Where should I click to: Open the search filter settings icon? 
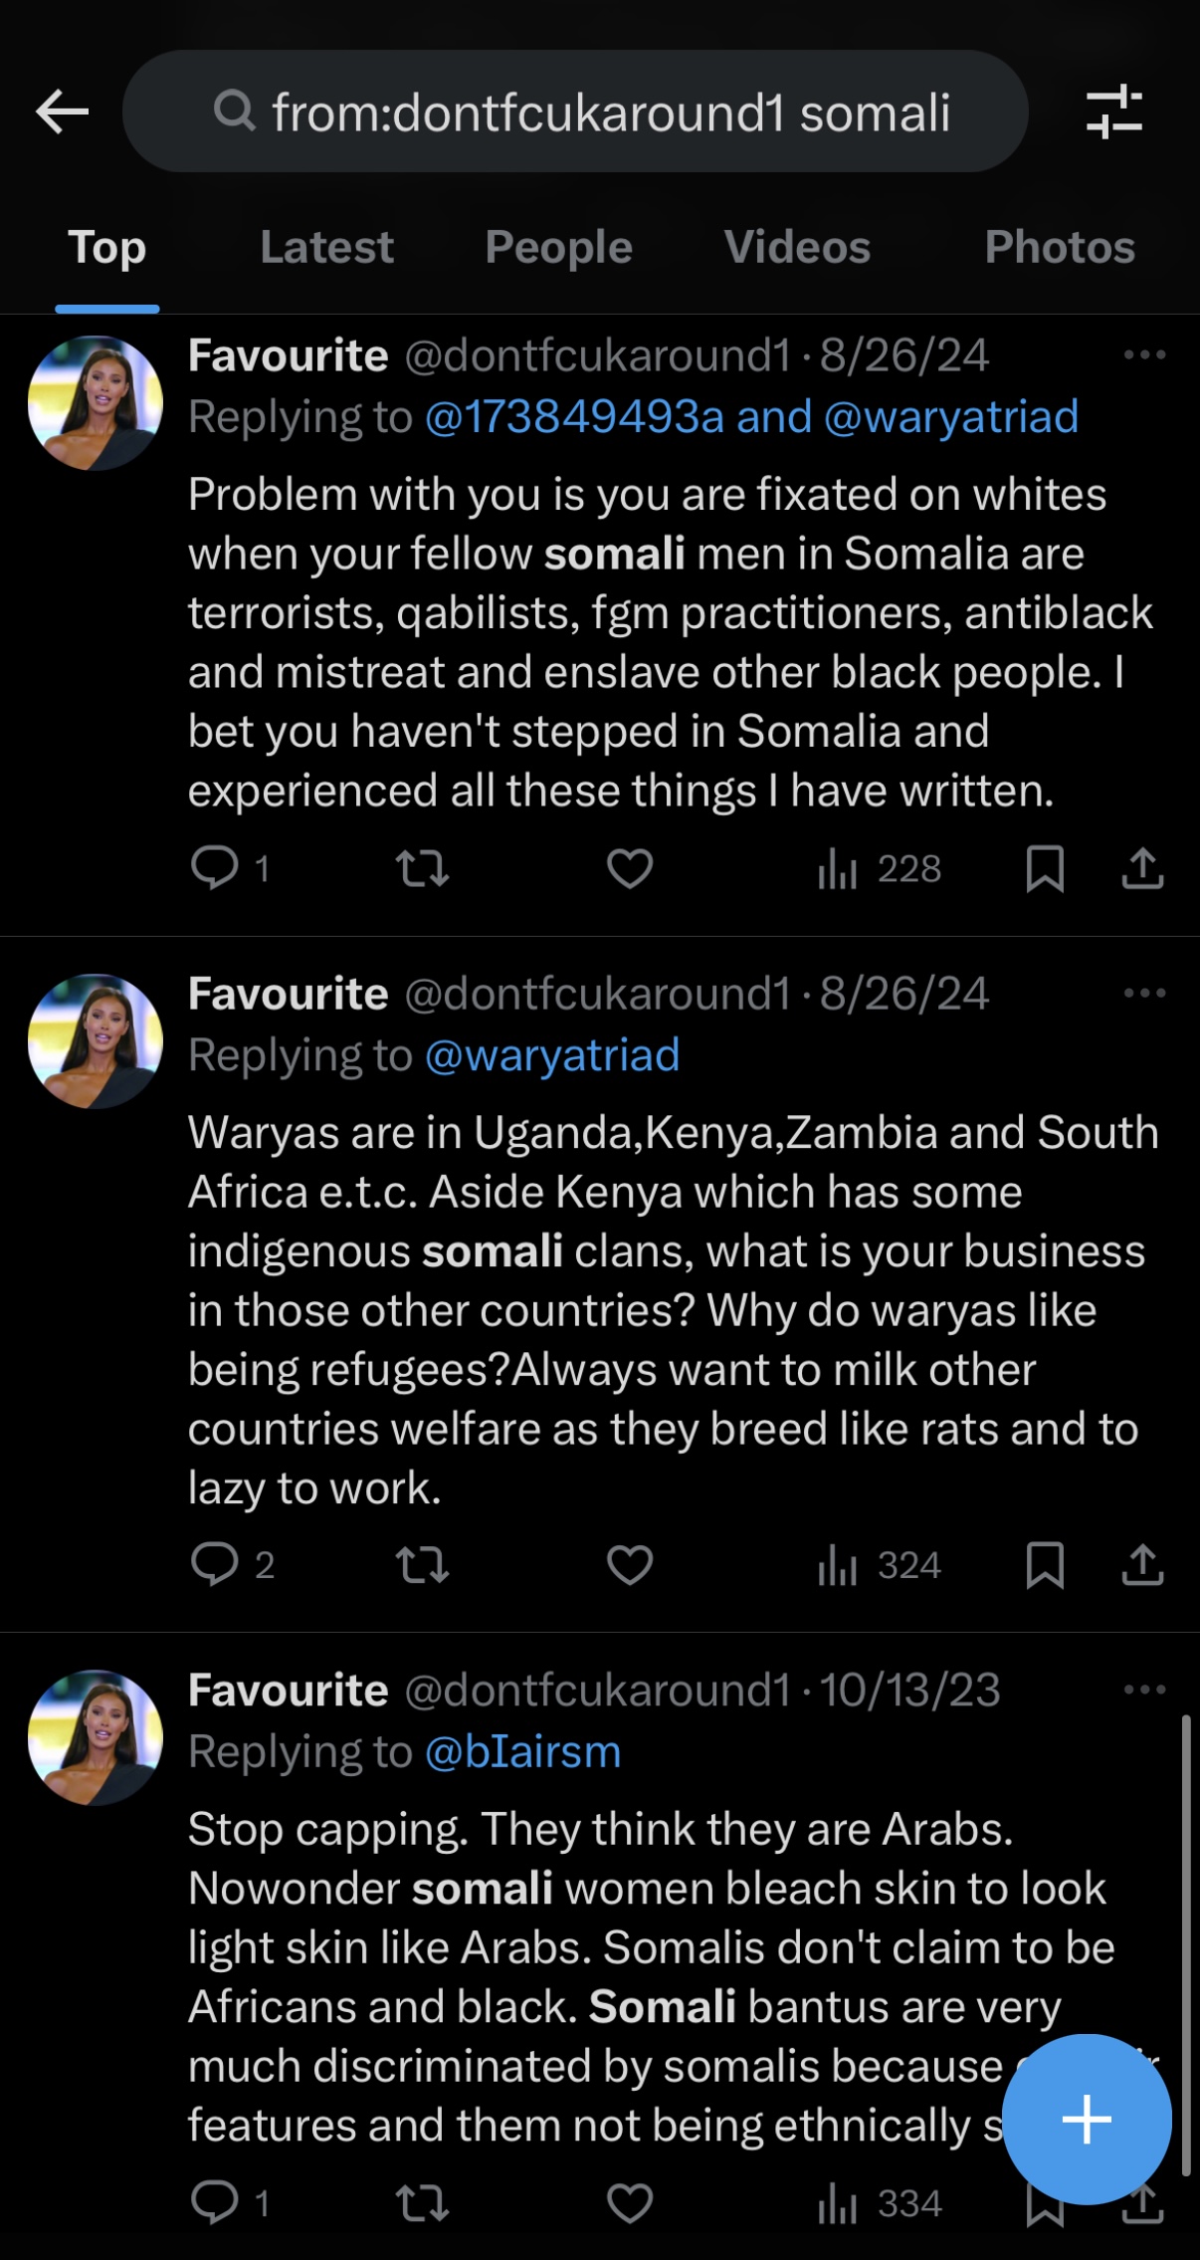(1113, 112)
